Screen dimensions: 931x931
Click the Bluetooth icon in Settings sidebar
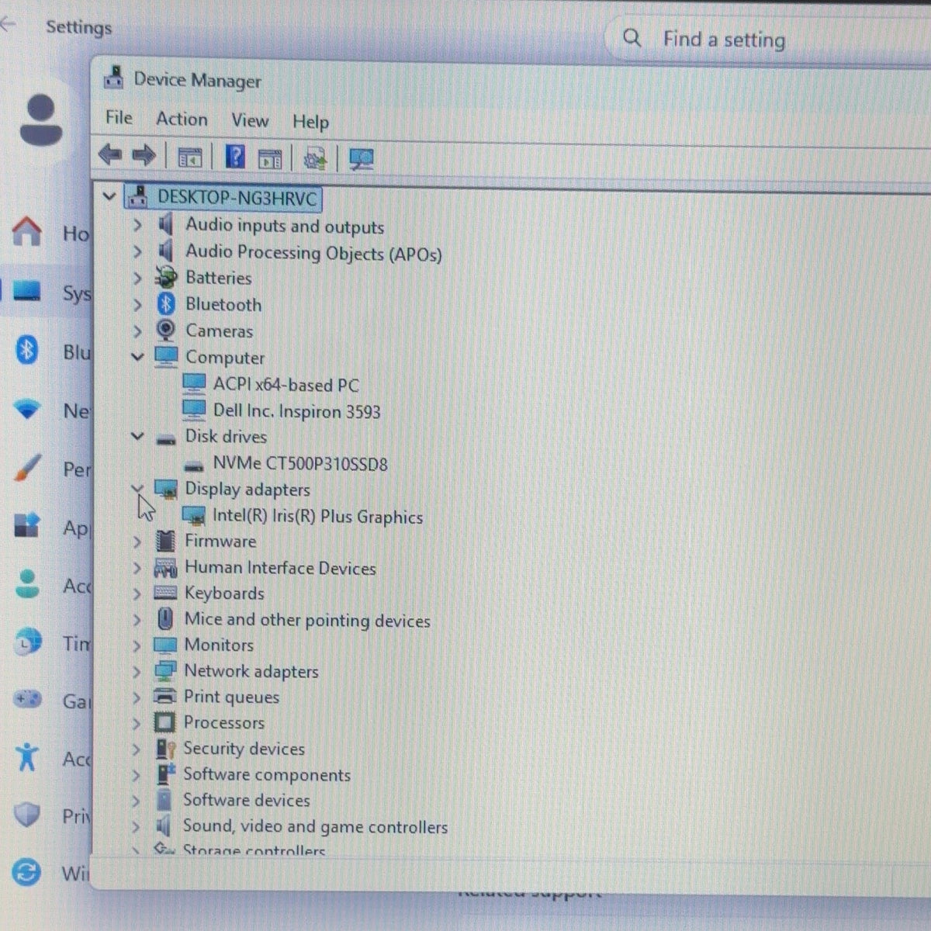(x=27, y=351)
